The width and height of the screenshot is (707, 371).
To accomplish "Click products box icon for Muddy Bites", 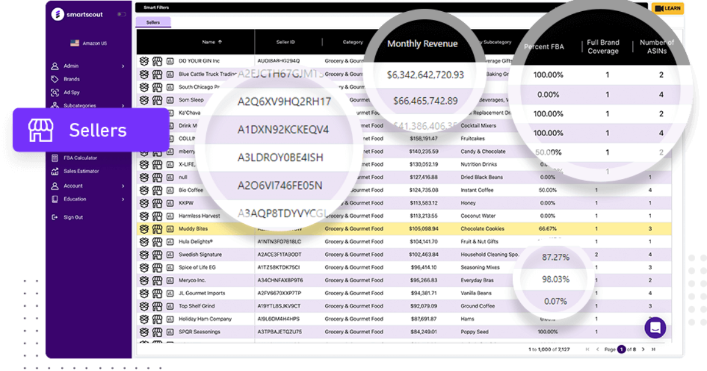I will [144, 228].
